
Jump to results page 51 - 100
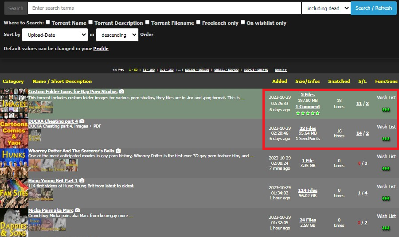pyautogui.click(x=149, y=70)
